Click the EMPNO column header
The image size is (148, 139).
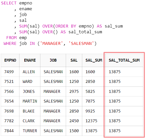coord(10,60)
